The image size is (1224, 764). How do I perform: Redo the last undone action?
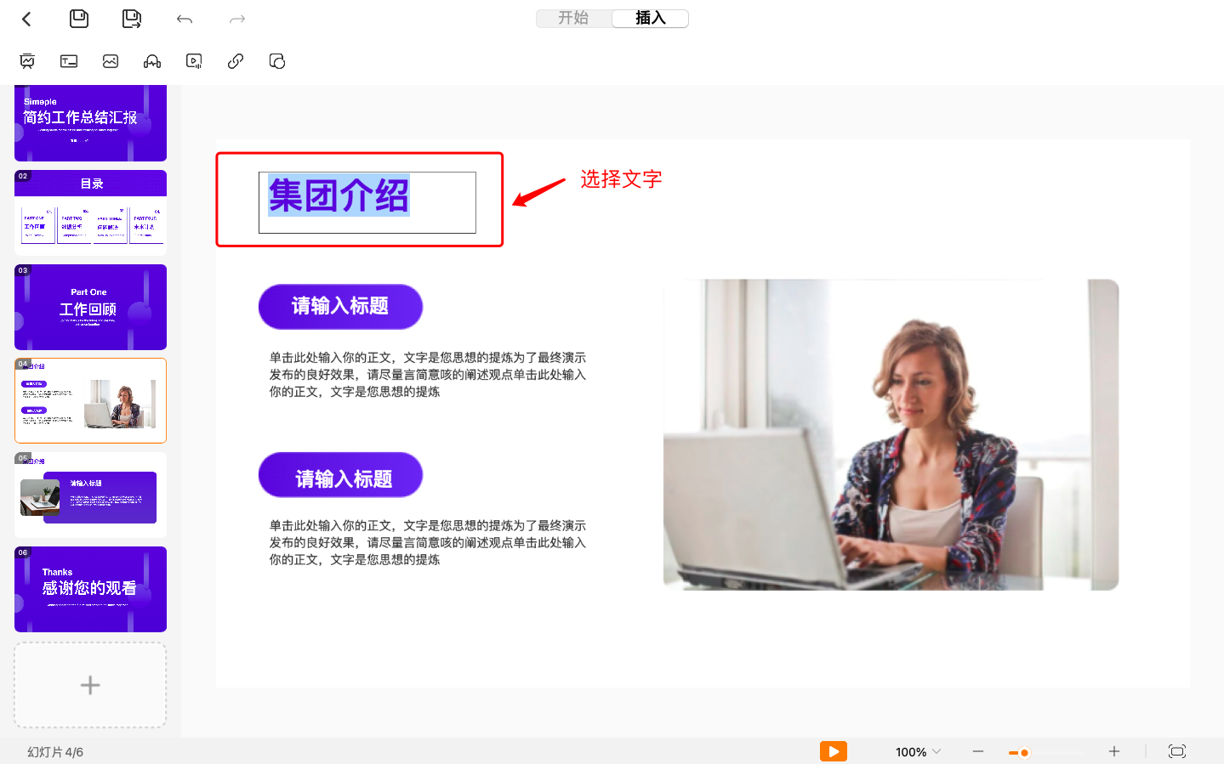235,18
